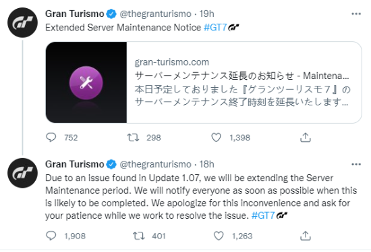Image resolution: width=371 pixels, height=252 pixels.
Task: Like the tweet with 1,398 likes
Action: pyautogui.click(x=216, y=137)
